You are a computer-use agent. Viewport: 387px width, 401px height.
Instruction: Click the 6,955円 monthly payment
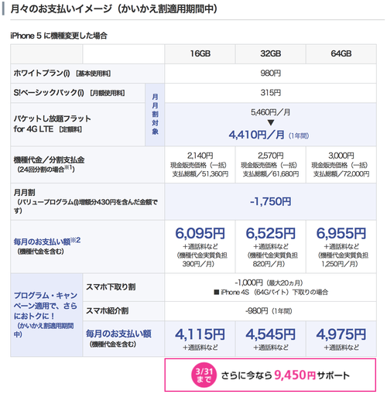pyautogui.click(x=341, y=233)
